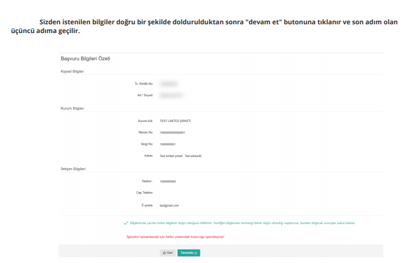Click the Başvuru Bilgileri Özeti heading

click(x=85, y=59)
